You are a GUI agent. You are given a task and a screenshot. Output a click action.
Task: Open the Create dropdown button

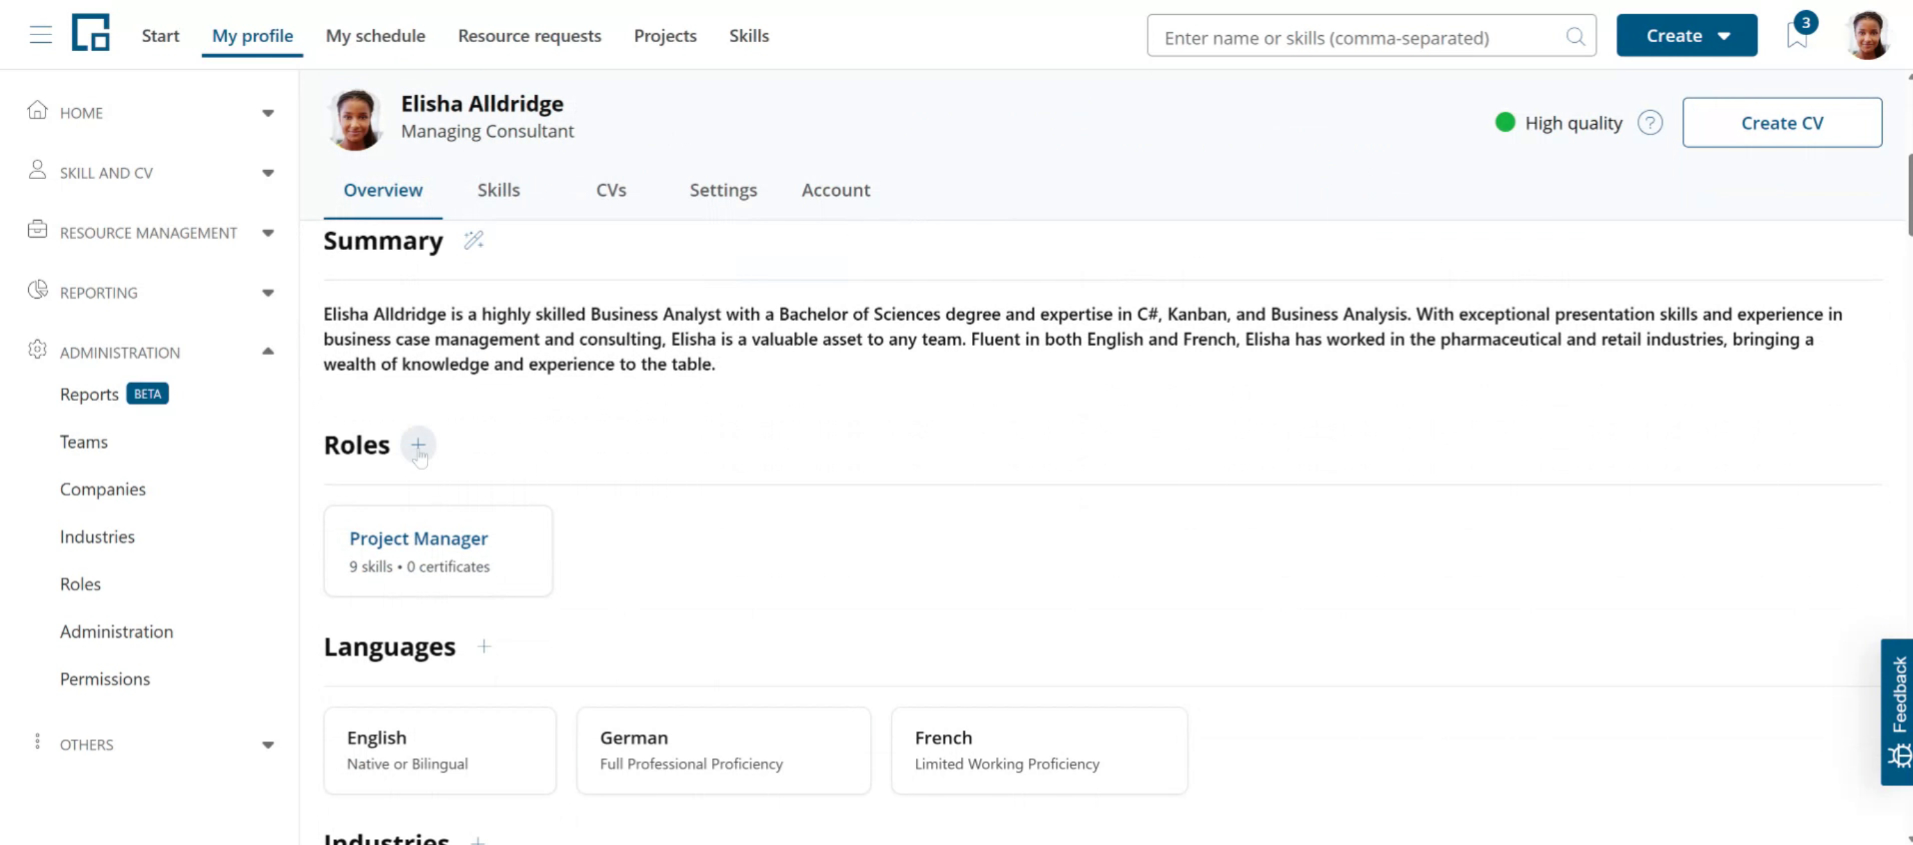1686,36
